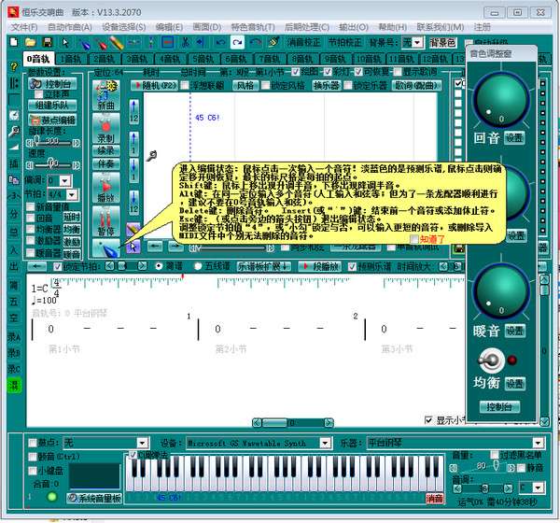The height and width of the screenshot is (523, 560).
Task: Click the 组建乐队 button
Action: pyautogui.click(x=52, y=106)
